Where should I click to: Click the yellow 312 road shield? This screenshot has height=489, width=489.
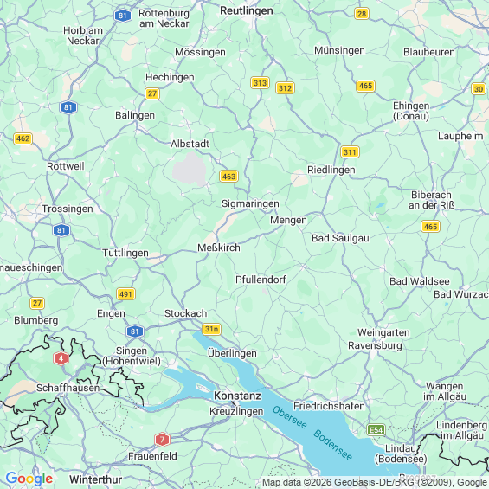coord(285,88)
